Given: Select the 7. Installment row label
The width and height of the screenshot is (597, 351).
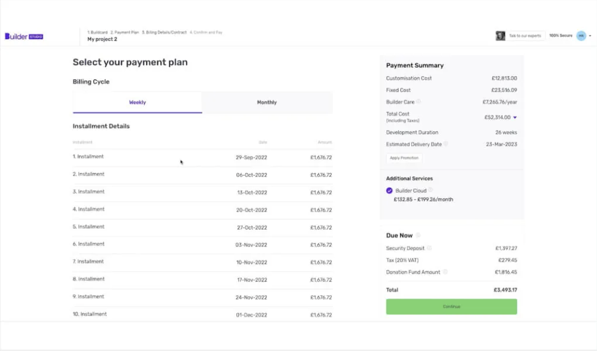Looking at the screenshot, I should click(88, 261).
